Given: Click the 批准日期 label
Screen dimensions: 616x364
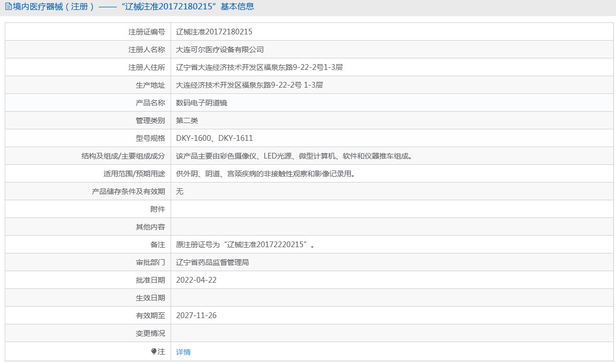Looking at the screenshot, I should click(x=150, y=280).
